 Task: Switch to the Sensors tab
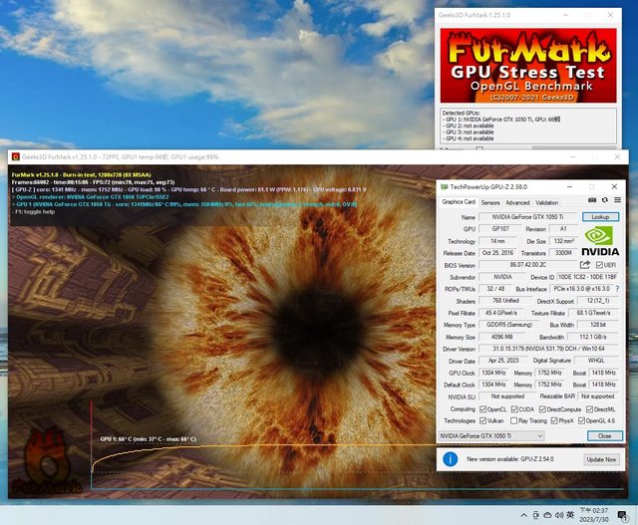(x=490, y=202)
